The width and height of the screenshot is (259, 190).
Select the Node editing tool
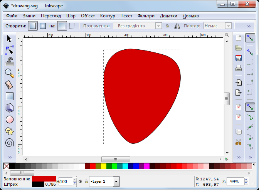pyautogui.click(x=10, y=50)
